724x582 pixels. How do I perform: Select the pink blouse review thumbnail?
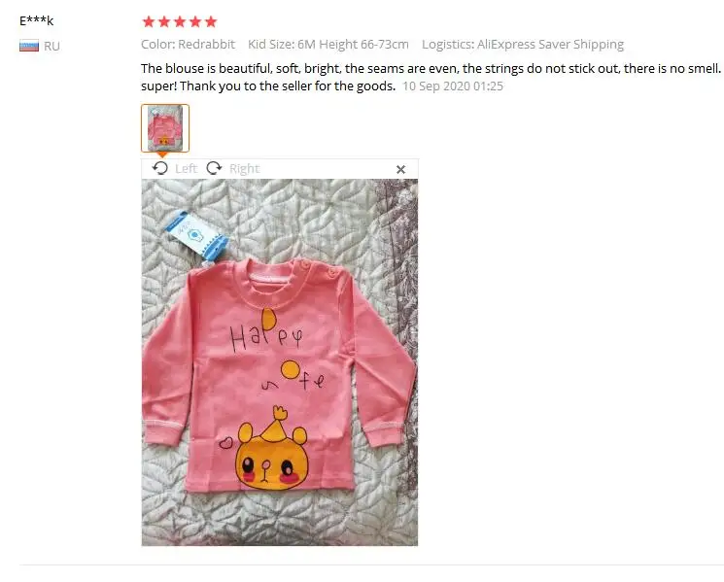165,128
